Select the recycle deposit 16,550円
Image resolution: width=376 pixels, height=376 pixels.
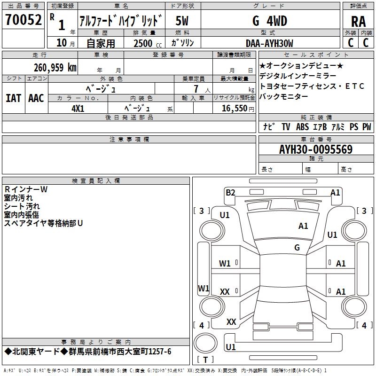tap(238, 109)
